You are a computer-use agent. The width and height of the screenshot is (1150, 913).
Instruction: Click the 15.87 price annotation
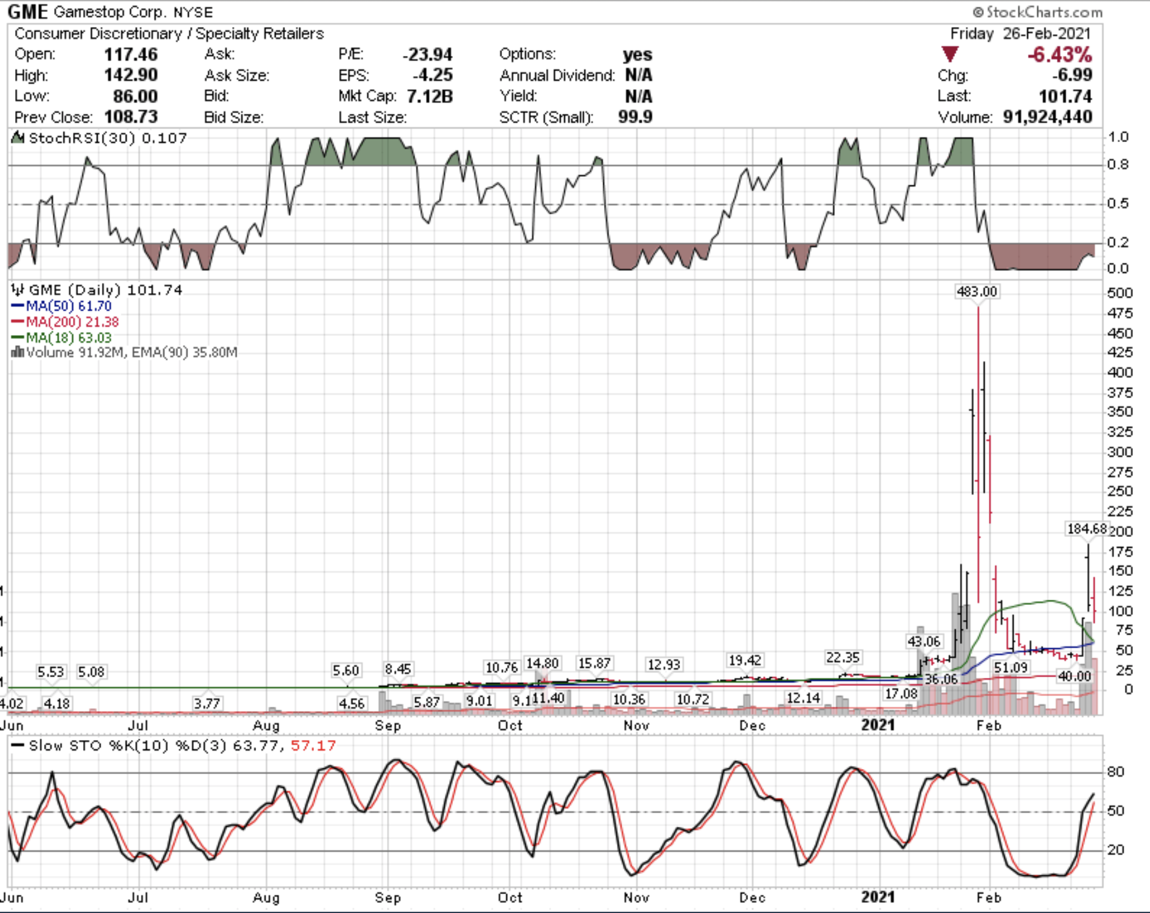[595, 663]
